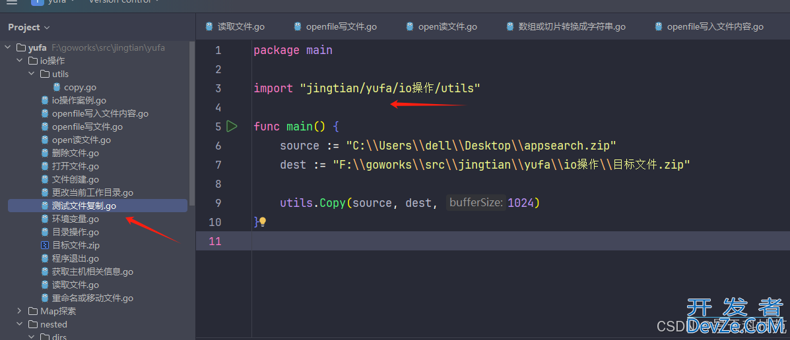Open the hamburger main menu
This screenshot has width=790, height=340.
tap(12, 1)
